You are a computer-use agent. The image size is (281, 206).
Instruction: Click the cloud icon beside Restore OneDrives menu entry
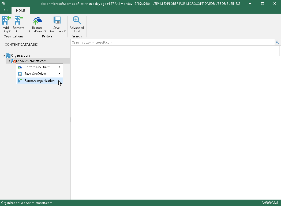(x=20, y=67)
